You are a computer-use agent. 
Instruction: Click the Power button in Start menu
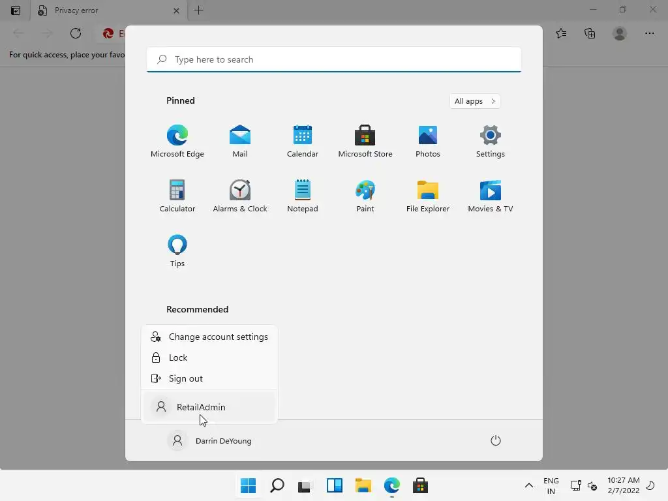click(x=496, y=440)
